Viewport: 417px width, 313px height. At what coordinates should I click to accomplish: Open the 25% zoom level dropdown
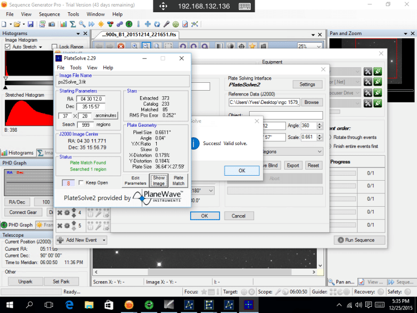[x=319, y=47]
